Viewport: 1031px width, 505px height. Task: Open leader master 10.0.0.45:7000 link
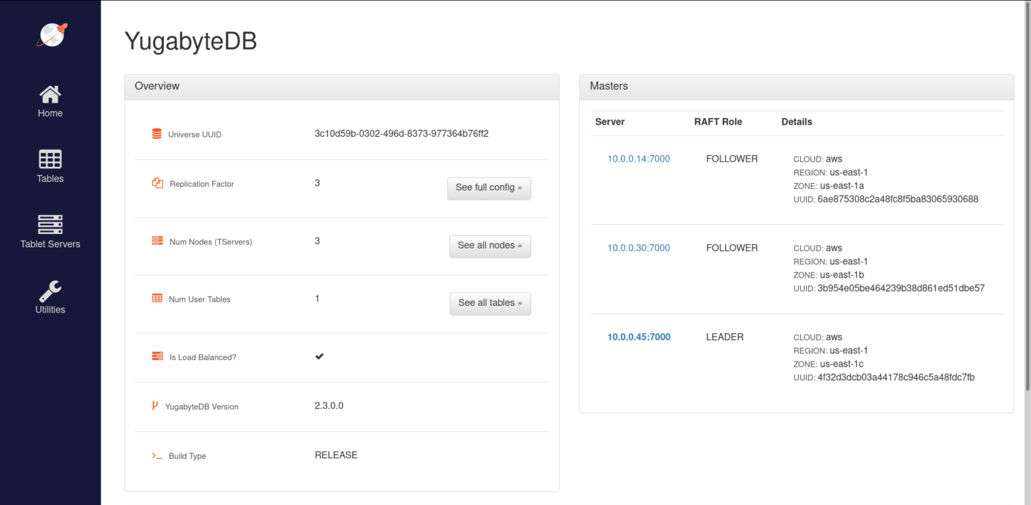[x=639, y=337]
